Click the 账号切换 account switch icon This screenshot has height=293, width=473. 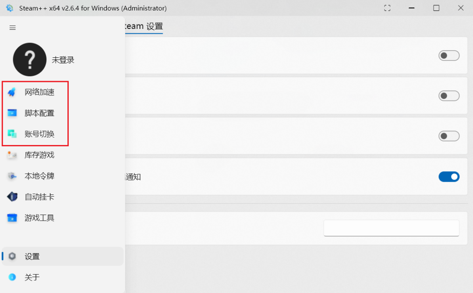12,134
